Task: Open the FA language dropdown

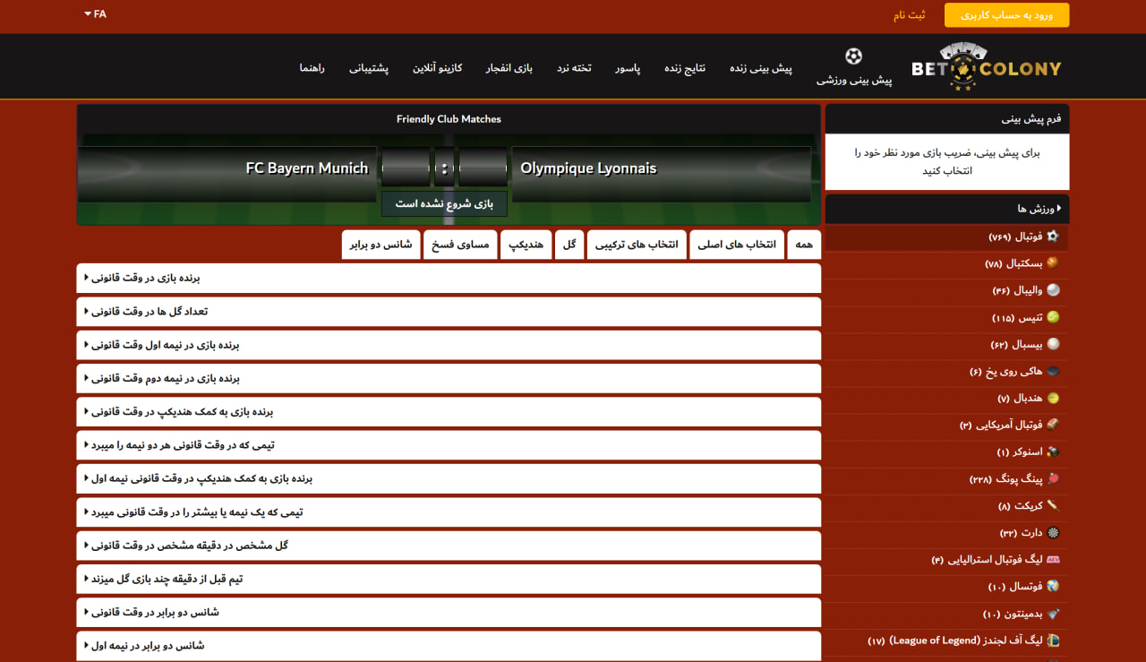Action: pyautogui.click(x=95, y=14)
